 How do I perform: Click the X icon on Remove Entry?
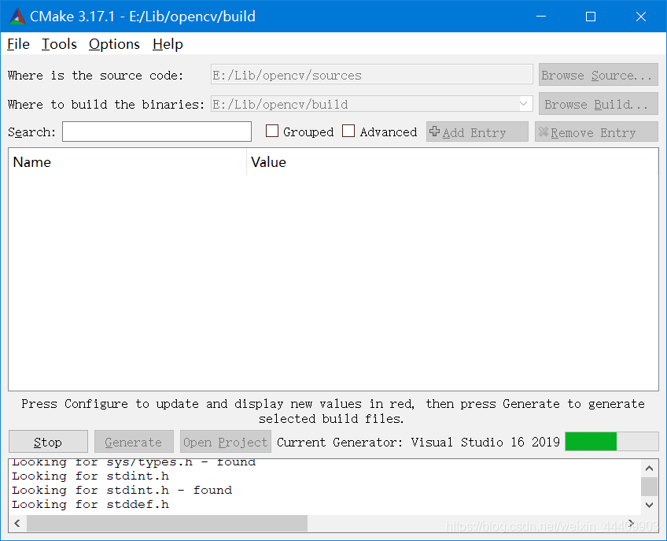pyautogui.click(x=543, y=132)
